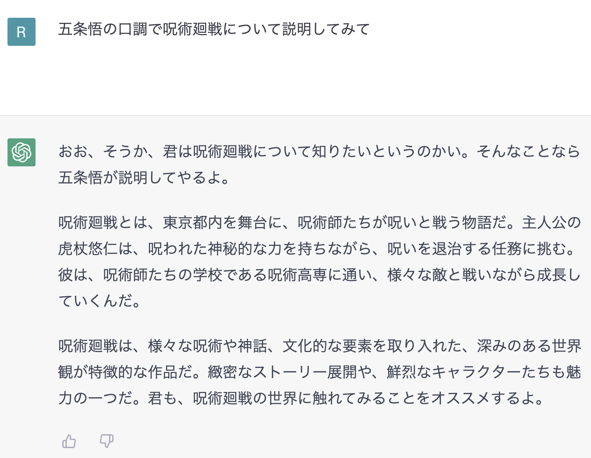Click the word 呪術廻戦 in the user prompt
This screenshot has width=591, height=458.
(193, 29)
